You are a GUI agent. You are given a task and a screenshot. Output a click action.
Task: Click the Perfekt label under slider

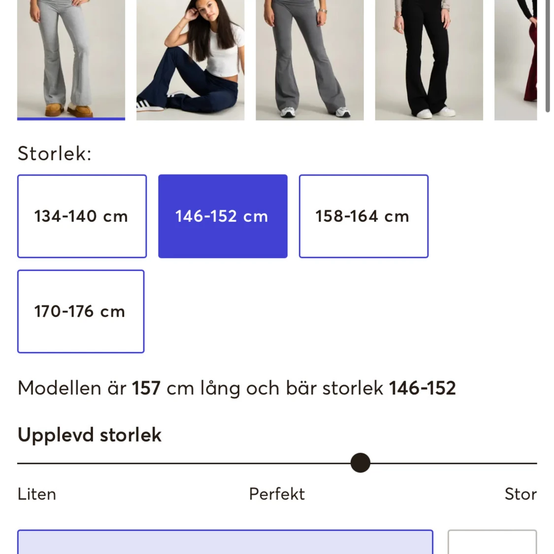tap(277, 494)
